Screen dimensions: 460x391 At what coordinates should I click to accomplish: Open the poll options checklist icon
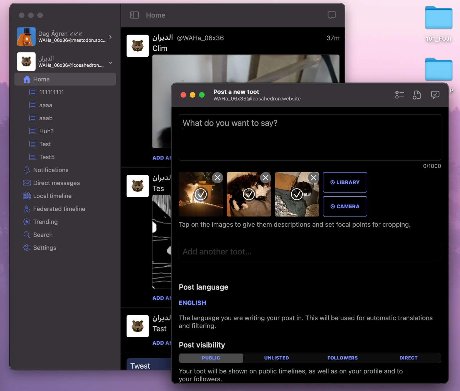(399, 95)
